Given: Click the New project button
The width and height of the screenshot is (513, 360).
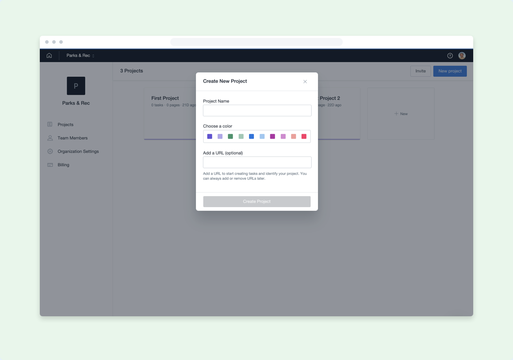Looking at the screenshot, I should [450, 71].
